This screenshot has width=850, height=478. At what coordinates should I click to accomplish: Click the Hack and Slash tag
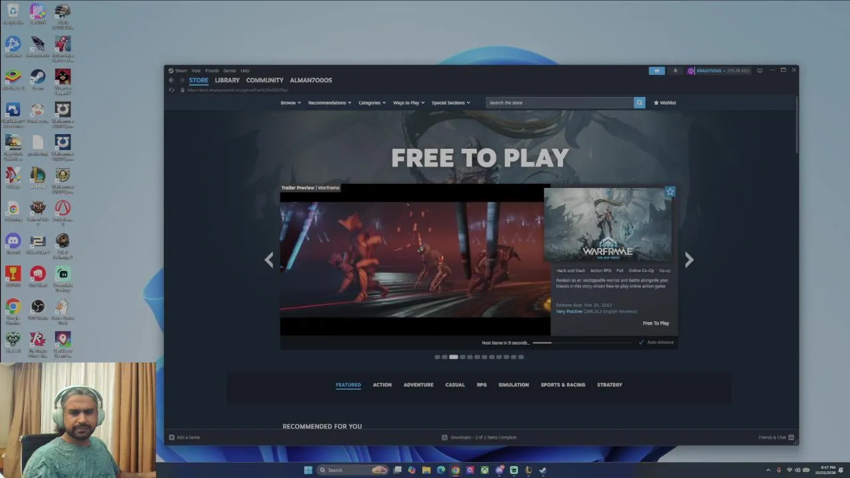click(x=571, y=271)
